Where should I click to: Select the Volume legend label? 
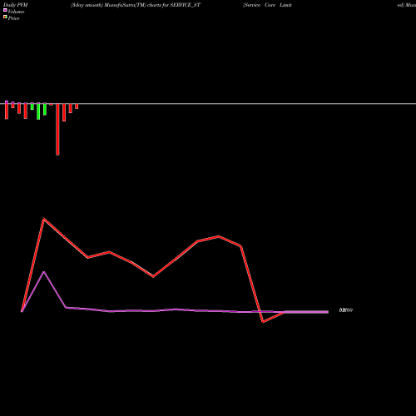point(16,12)
